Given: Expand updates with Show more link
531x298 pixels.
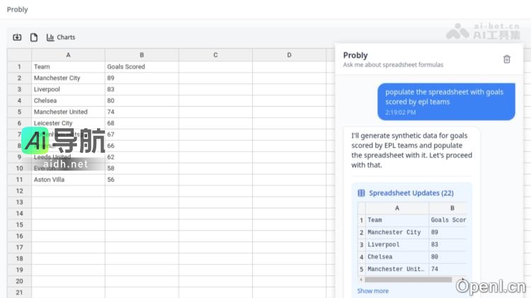Looking at the screenshot, I should tap(372, 291).
